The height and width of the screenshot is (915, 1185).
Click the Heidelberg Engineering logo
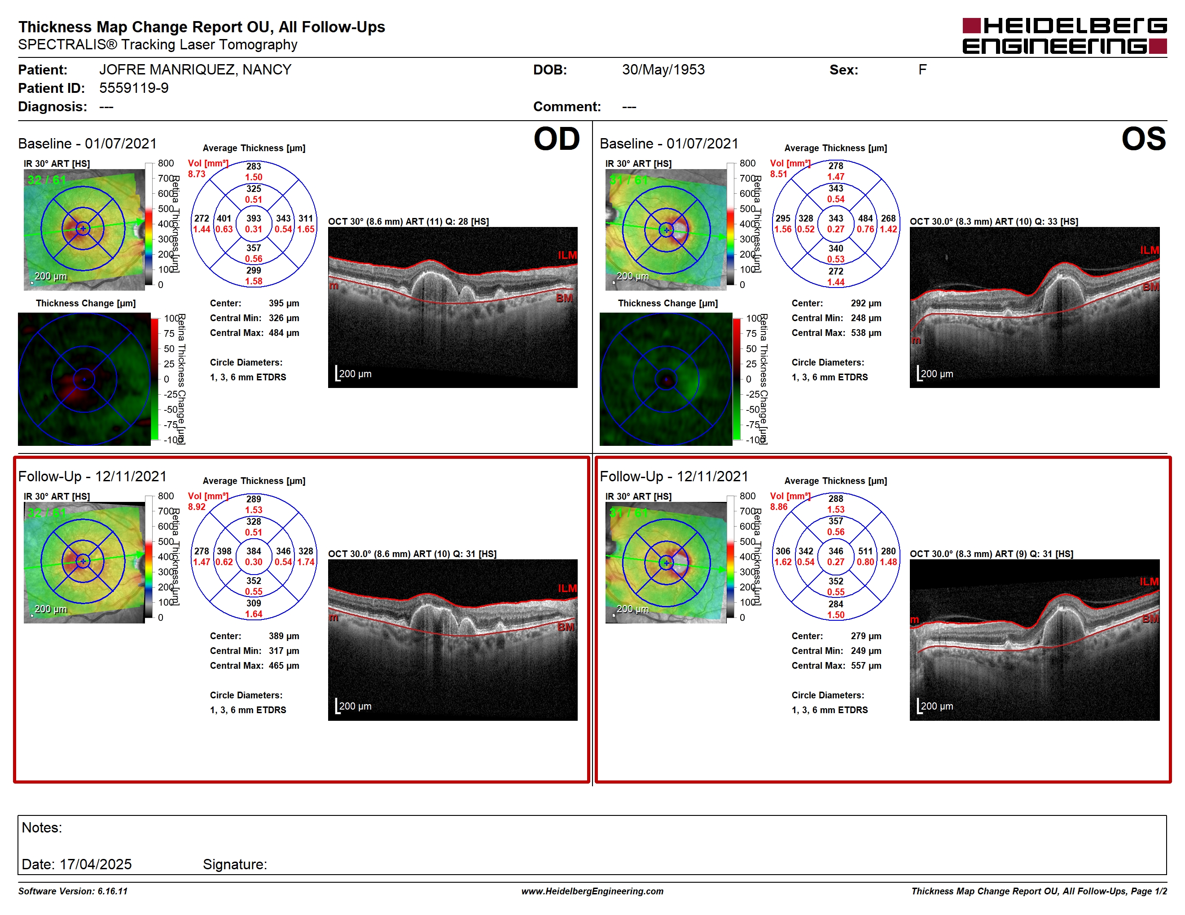pyautogui.click(x=1064, y=36)
